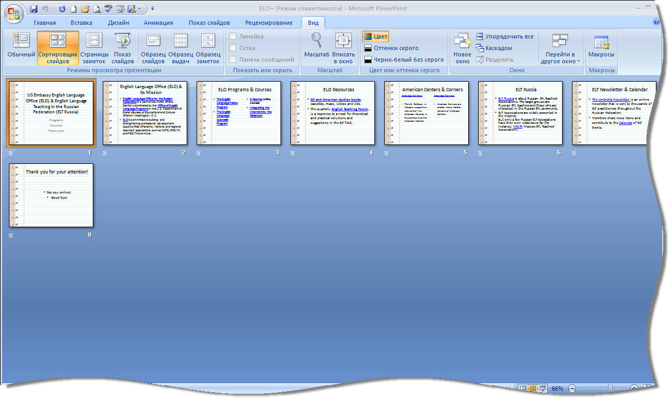Select Цвет color mode
The height and width of the screenshot is (398, 668).
point(375,36)
